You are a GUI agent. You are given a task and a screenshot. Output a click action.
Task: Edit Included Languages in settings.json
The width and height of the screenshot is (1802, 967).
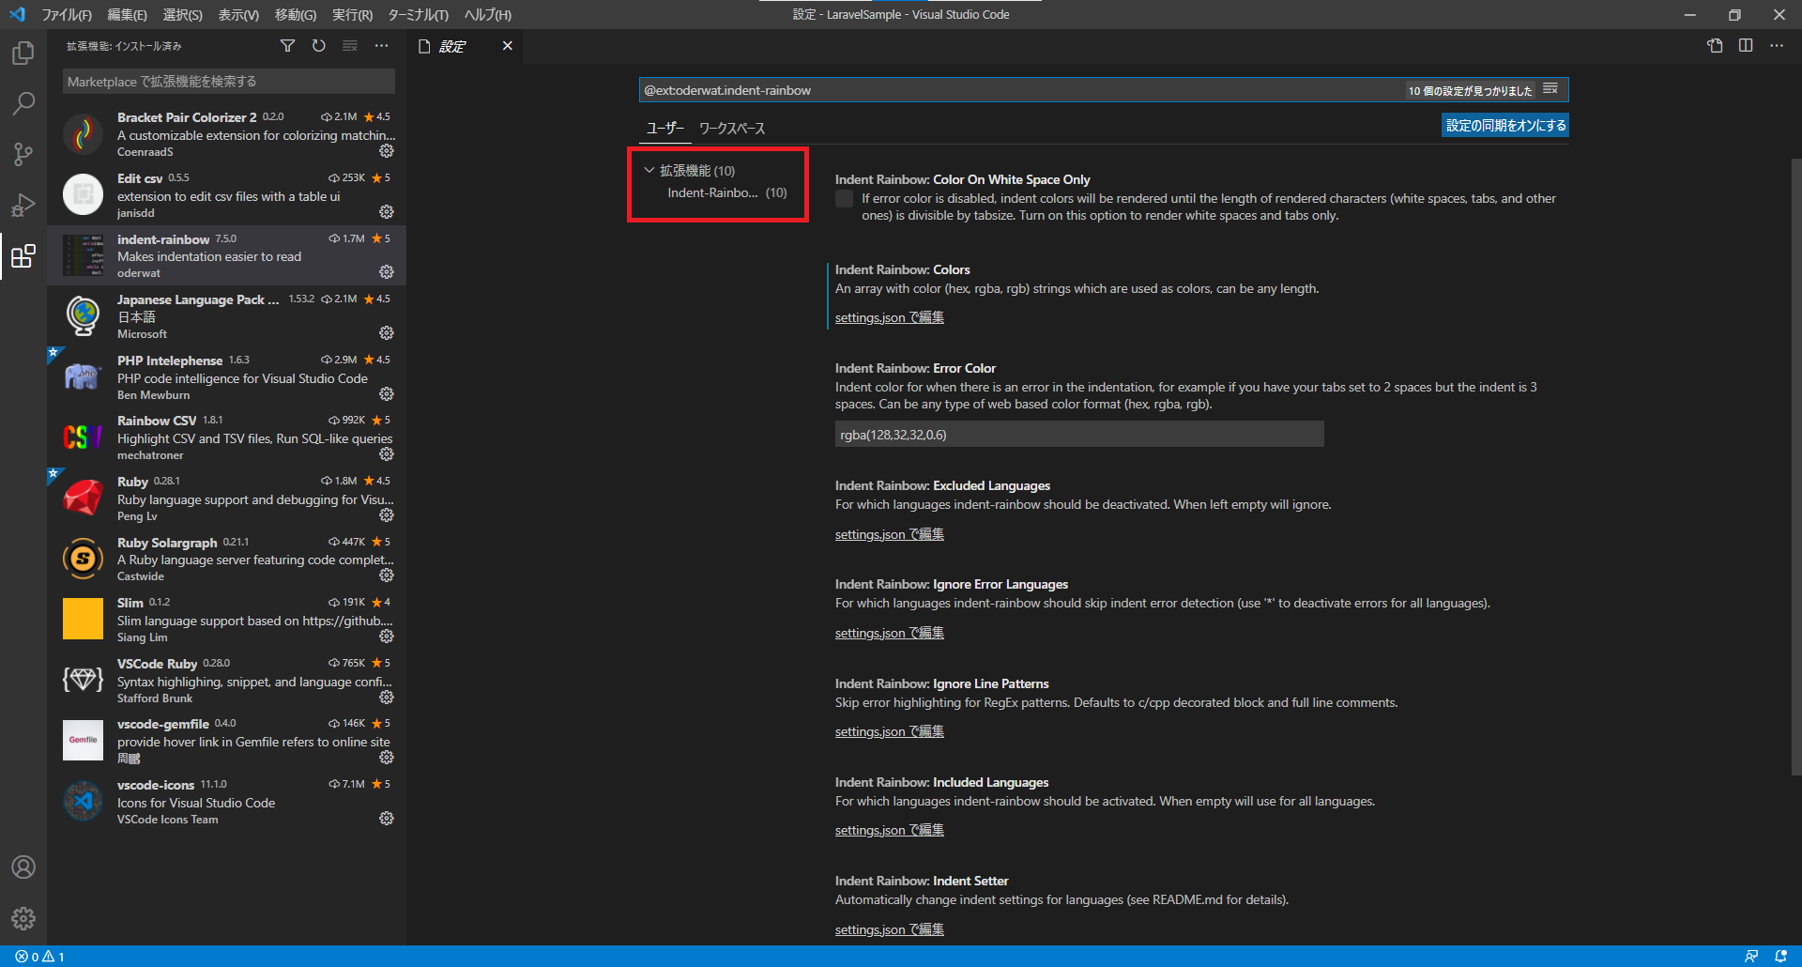(x=890, y=830)
